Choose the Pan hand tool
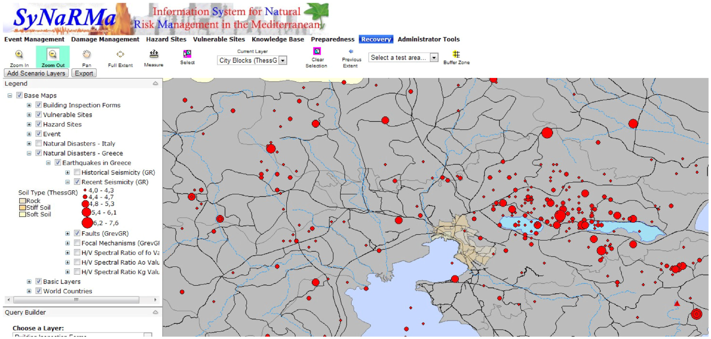The width and height of the screenshot is (711, 339). coord(86,55)
